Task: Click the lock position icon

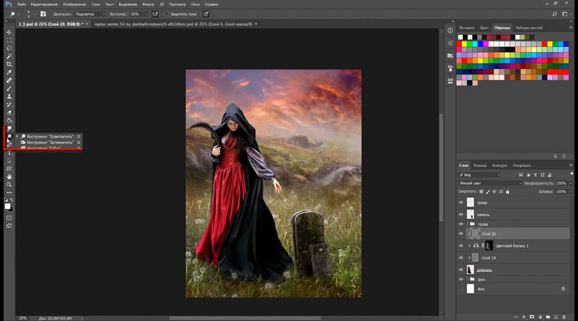Action: click(x=495, y=192)
